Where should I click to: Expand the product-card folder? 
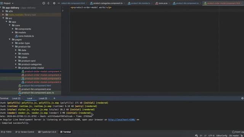click(16, 61)
